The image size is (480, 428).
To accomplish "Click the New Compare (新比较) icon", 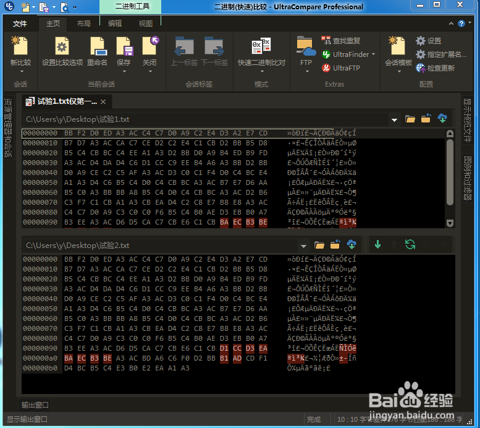I will (20, 47).
